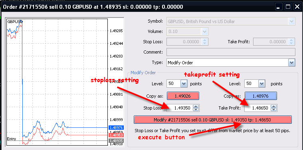Expand the stop loss Level points dropdown
Image resolution: width=303 pixels, height=150 pixels.
point(184,84)
